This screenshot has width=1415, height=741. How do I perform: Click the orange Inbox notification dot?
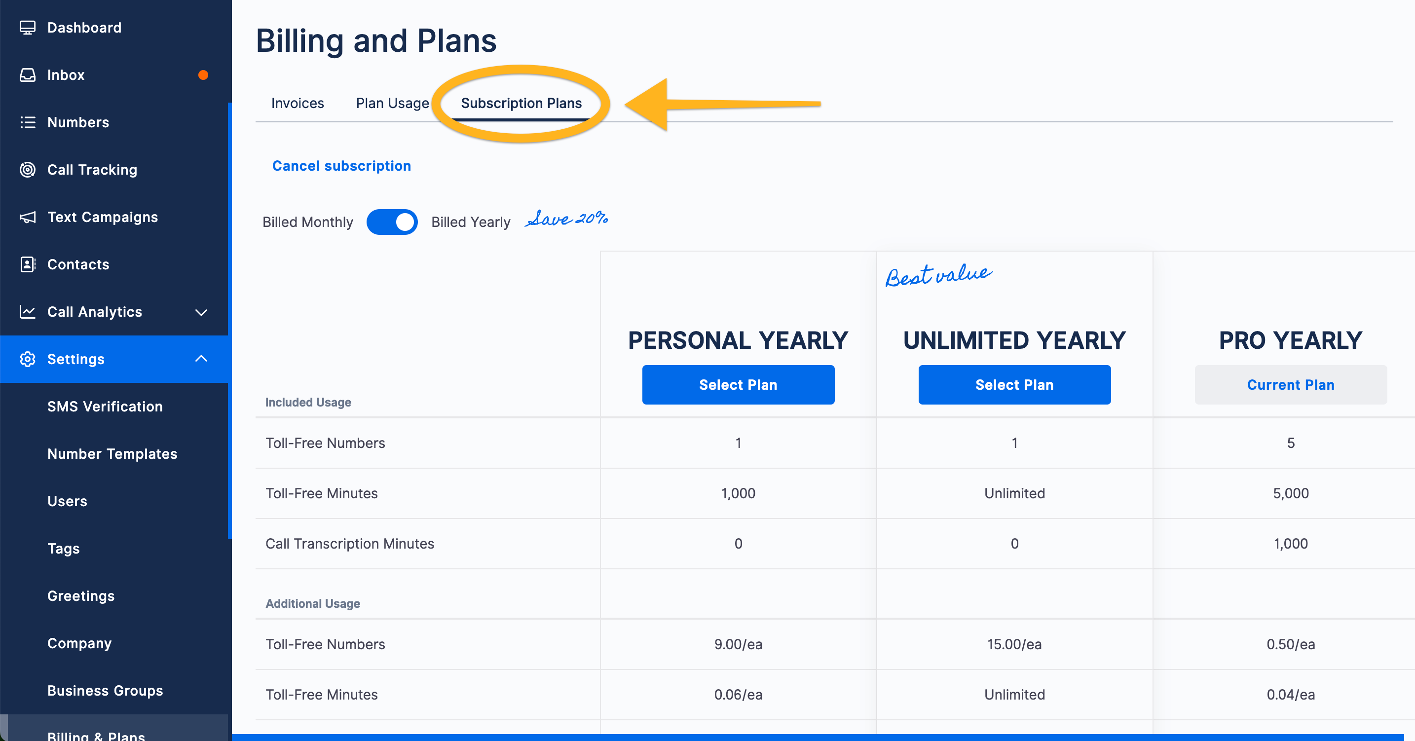pos(203,74)
